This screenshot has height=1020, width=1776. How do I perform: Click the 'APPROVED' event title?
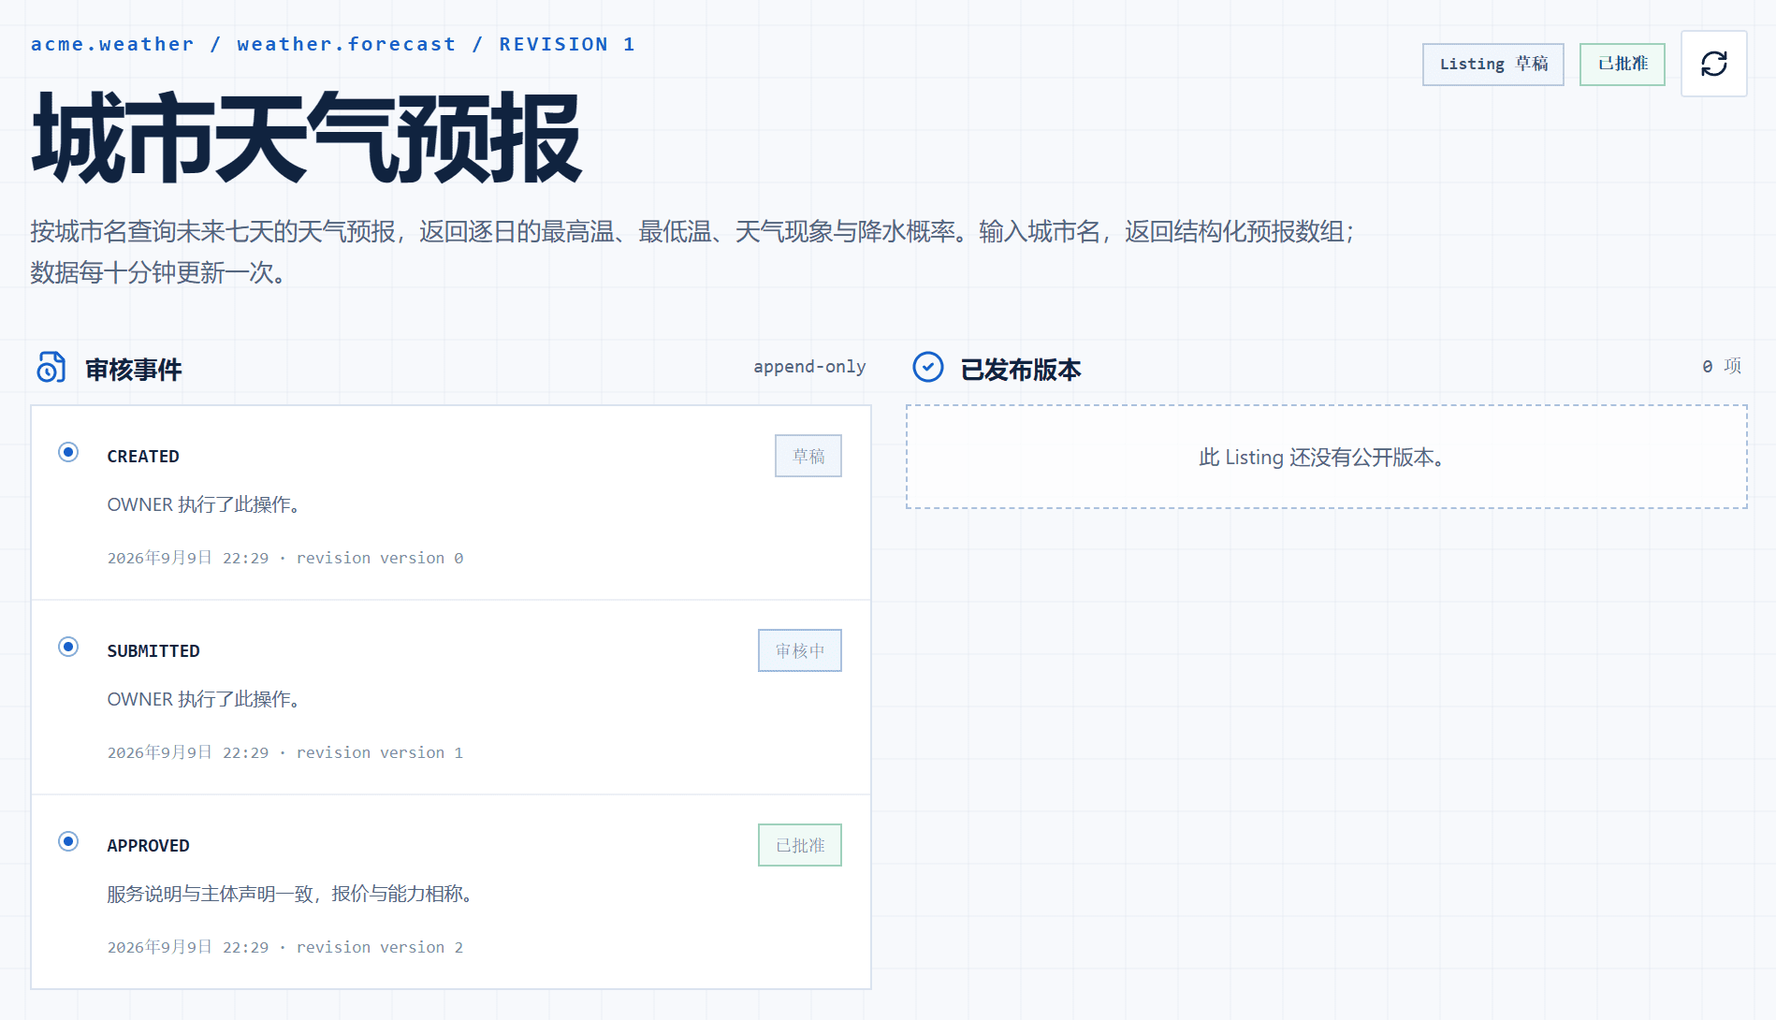tap(148, 845)
